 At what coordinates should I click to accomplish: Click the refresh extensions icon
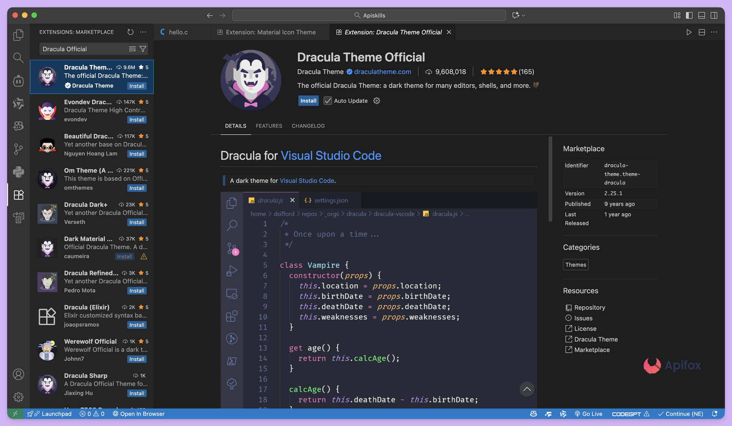click(130, 32)
